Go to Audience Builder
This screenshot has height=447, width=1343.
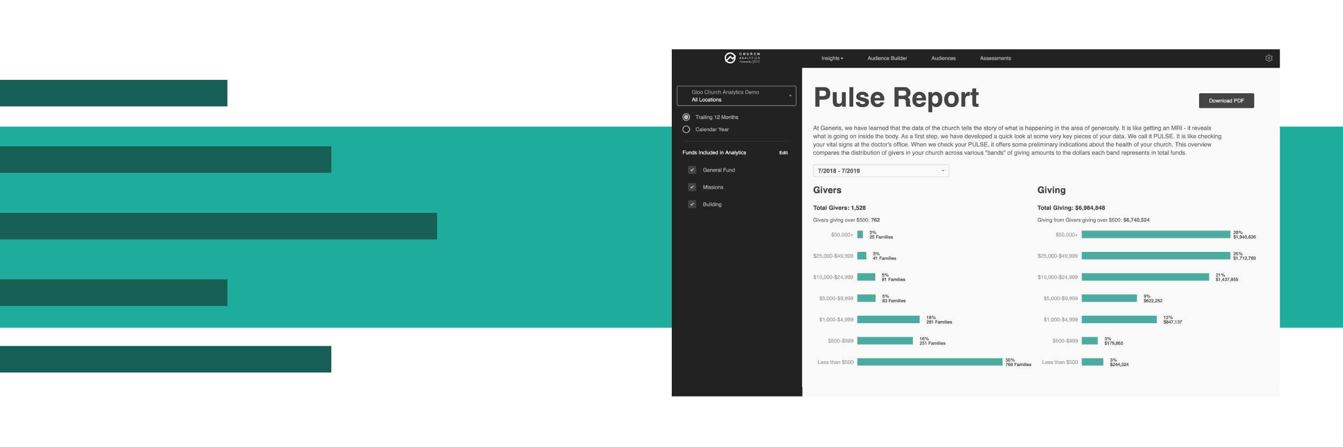tap(887, 58)
